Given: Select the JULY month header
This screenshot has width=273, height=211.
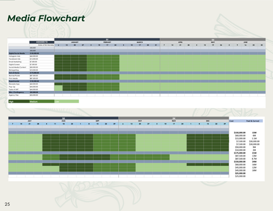Looking at the screenshot, I should (x=29, y=121).
